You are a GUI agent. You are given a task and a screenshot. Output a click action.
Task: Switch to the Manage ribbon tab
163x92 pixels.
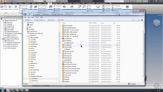(56, 3)
